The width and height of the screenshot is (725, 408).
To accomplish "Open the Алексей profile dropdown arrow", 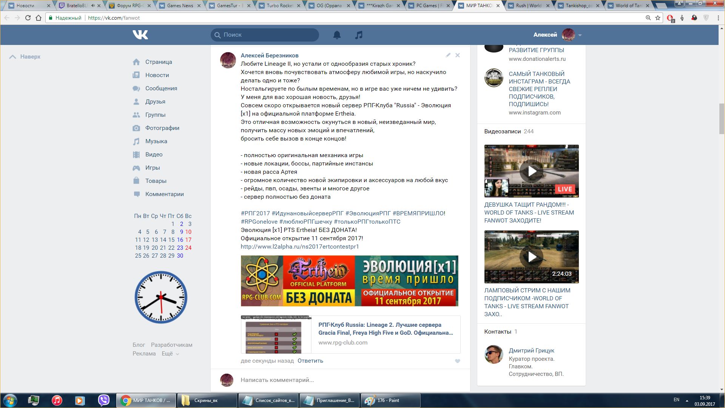I will (x=580, y=35).
